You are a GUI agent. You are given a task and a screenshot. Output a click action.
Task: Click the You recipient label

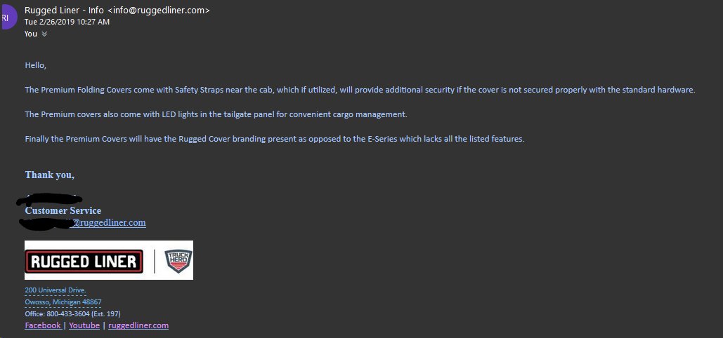click(31, 34)
